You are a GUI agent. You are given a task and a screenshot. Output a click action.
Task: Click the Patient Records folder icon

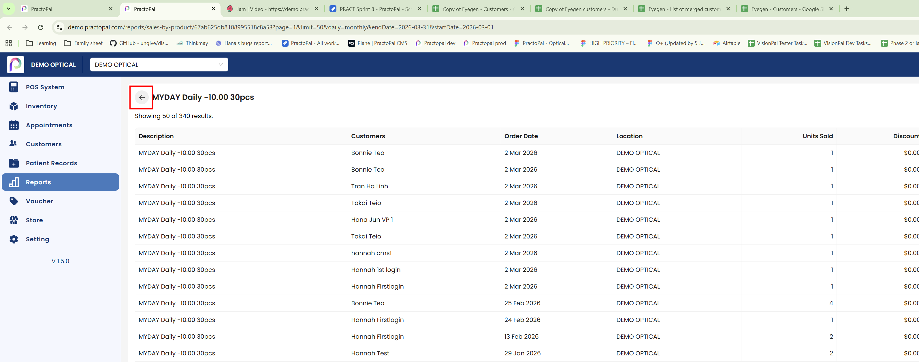pyautogui.click(x=14, y=163)
